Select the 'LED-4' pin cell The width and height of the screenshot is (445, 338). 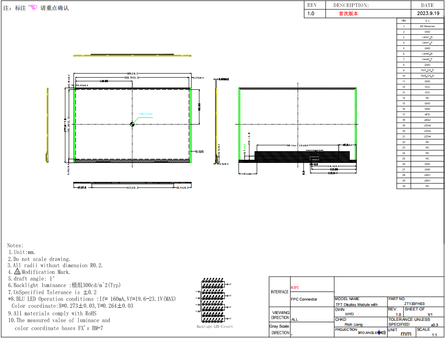click(x=427, y=136)
